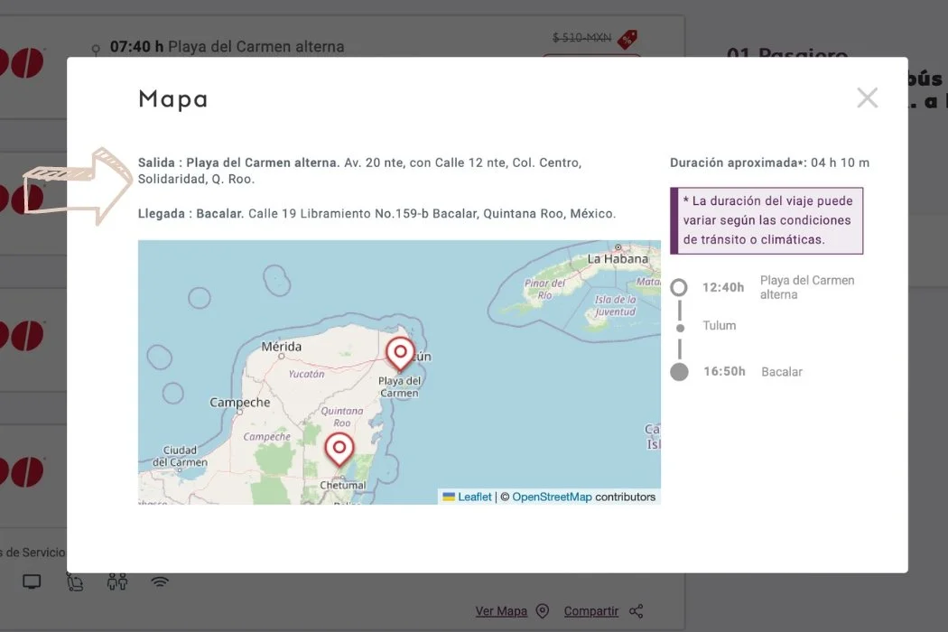Screen dimensions: 948x632
Task: Open the Leaflet attribution link
Action: [x=474, y=497]
